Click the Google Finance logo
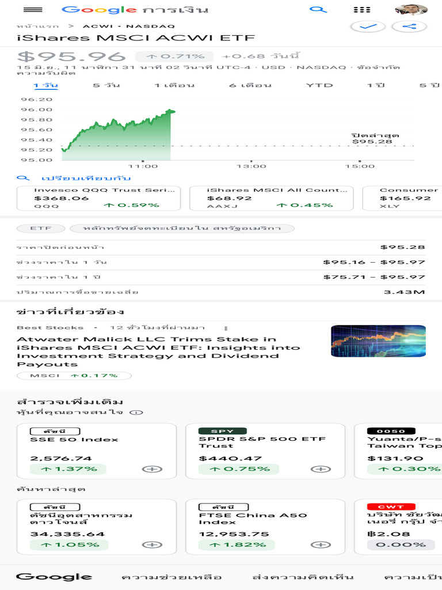Image resolution: width=442 pixels, height=590 pixels. pyautogui.click(x=135, y=10)
